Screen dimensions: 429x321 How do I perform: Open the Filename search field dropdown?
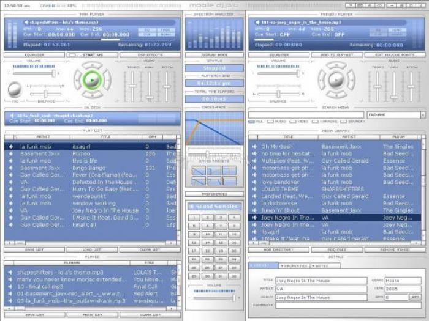point(422,114)
